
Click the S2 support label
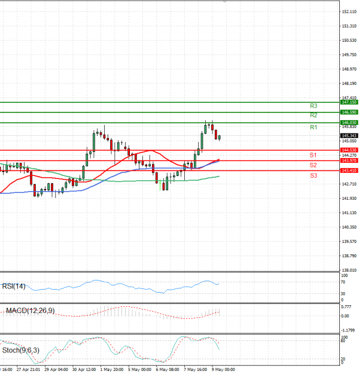[x=313, y=165]
